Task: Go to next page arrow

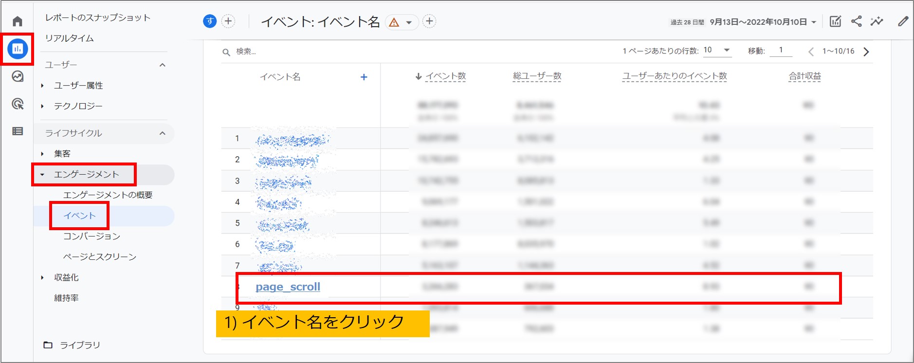Action: [866, 52]
